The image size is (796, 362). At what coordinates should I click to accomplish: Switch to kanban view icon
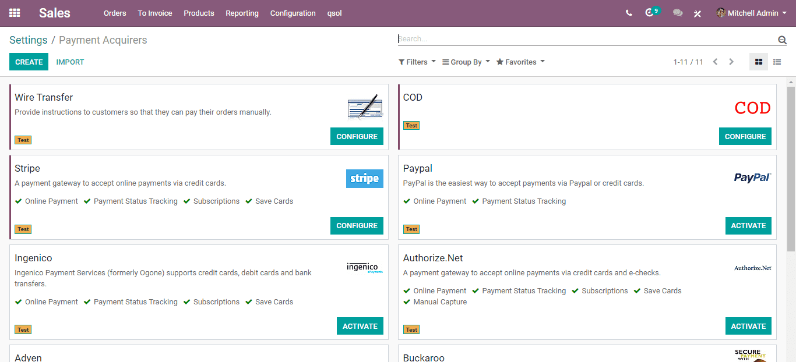point(758,62)
